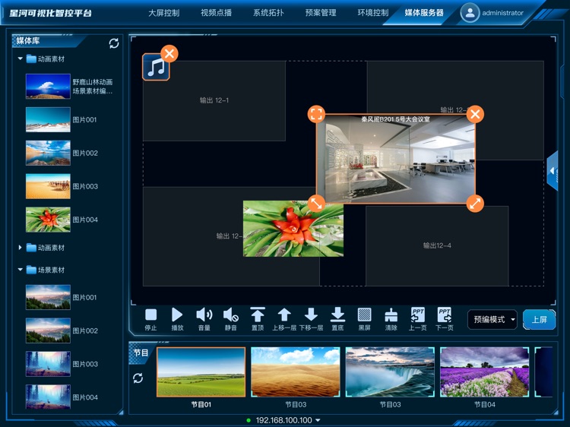Select the waterfall program thumbnail

click(390, 372)
